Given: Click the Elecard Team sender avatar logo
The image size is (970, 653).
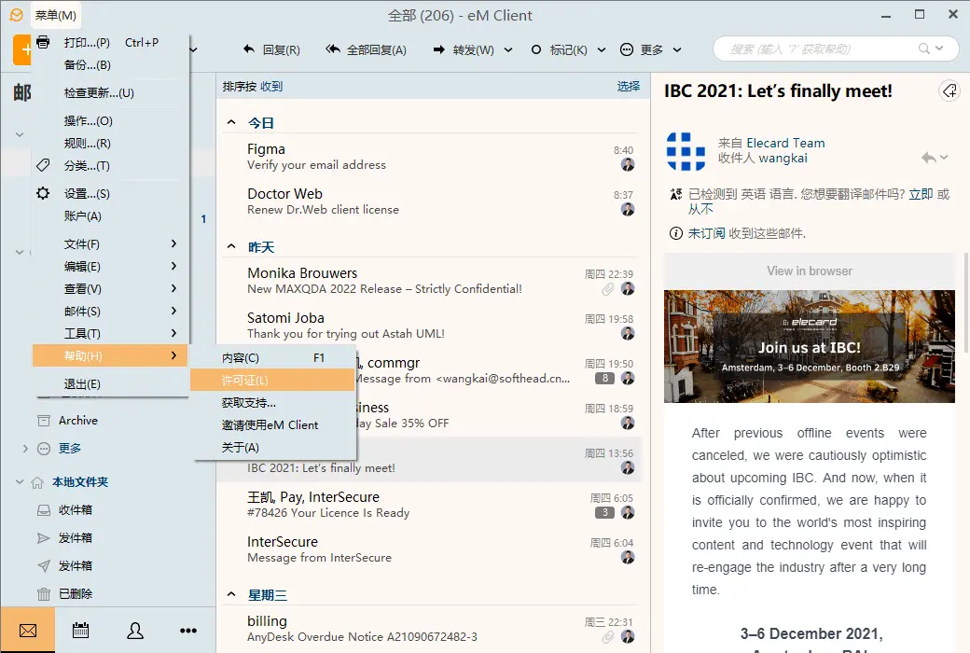Looking at the screenshot, I should point(686,151).
